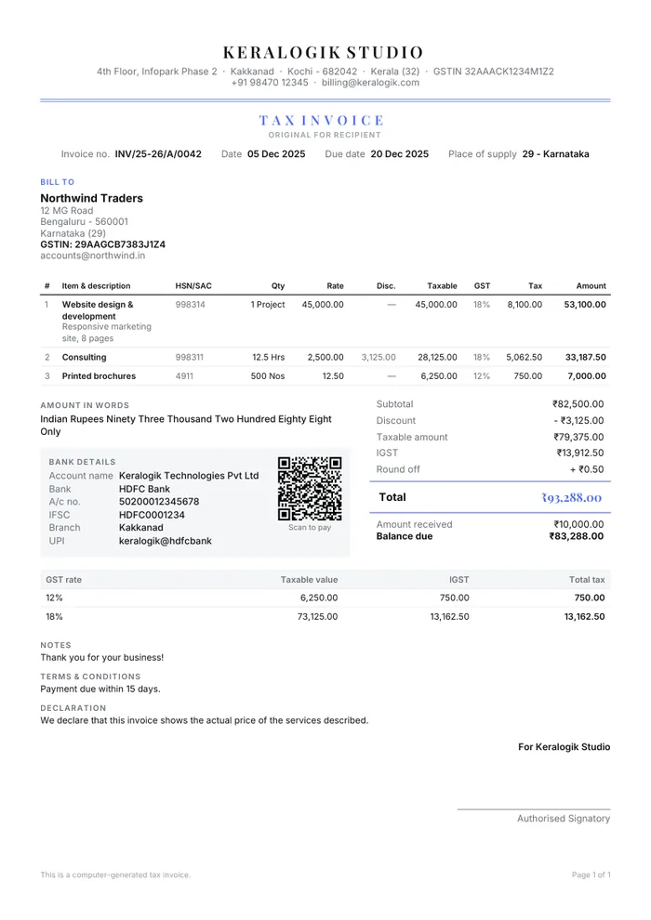Click the QR code labeled Scan to pay
Image resolution: width=651 pixels, height=920 pixels.
tap(310, 488)
